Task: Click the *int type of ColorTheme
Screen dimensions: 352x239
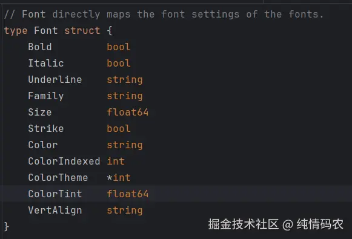Action: (x=119, y=177)
